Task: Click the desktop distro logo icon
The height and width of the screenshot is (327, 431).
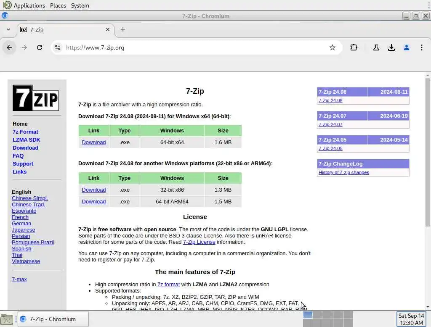Action: coord(7,5)
